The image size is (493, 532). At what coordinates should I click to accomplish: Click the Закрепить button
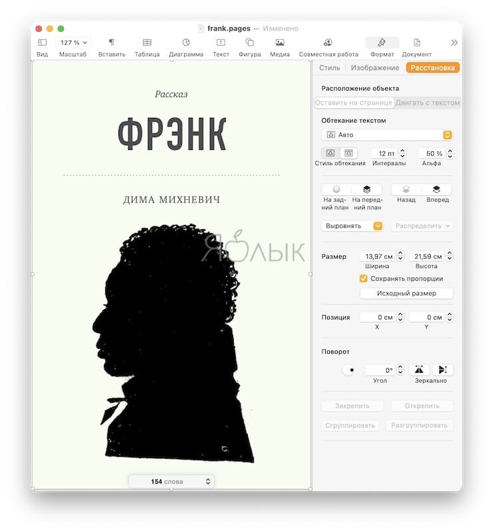click(x=352, y=405)
